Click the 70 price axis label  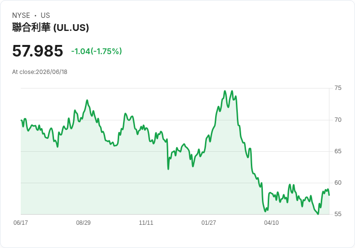coord(338,120)
